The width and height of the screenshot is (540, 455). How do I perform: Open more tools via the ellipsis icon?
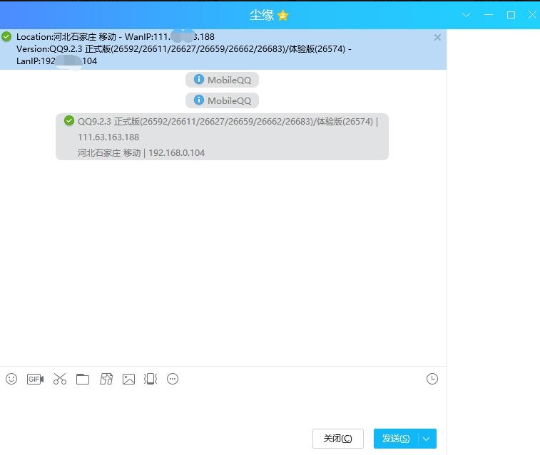tap(173, 380)
